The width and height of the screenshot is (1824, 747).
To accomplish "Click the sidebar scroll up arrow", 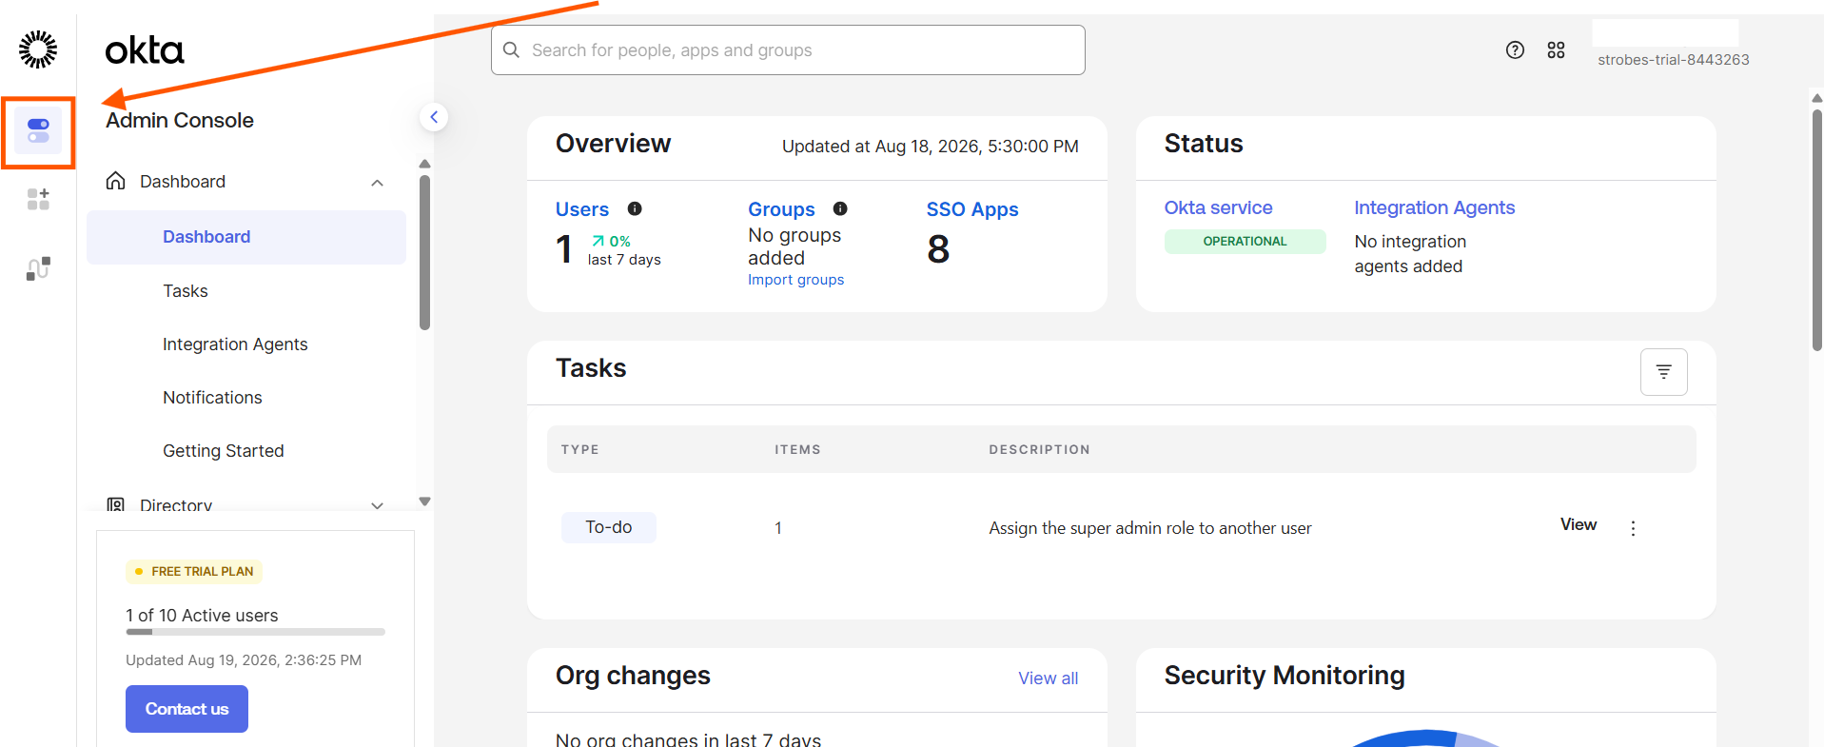I will pos(424,164).
